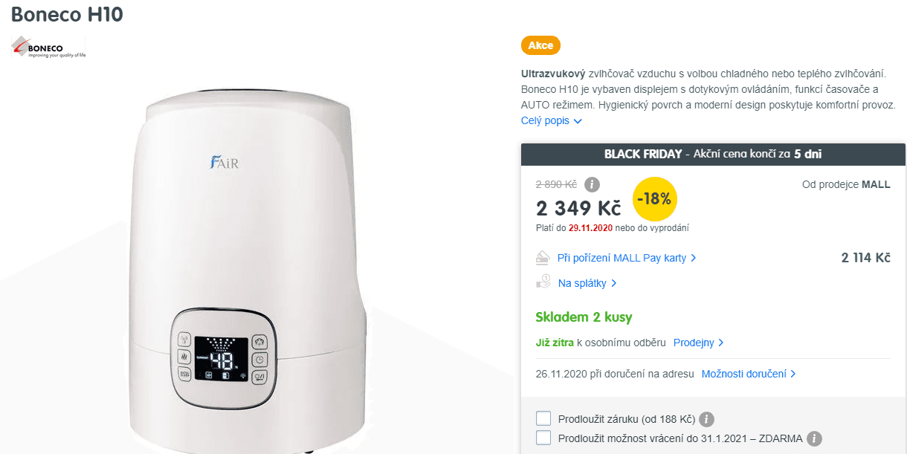Click the chevron next to Celý popis

tap(578, 121)
